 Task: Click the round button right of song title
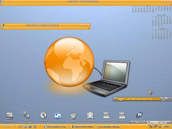tap(163, 99)
